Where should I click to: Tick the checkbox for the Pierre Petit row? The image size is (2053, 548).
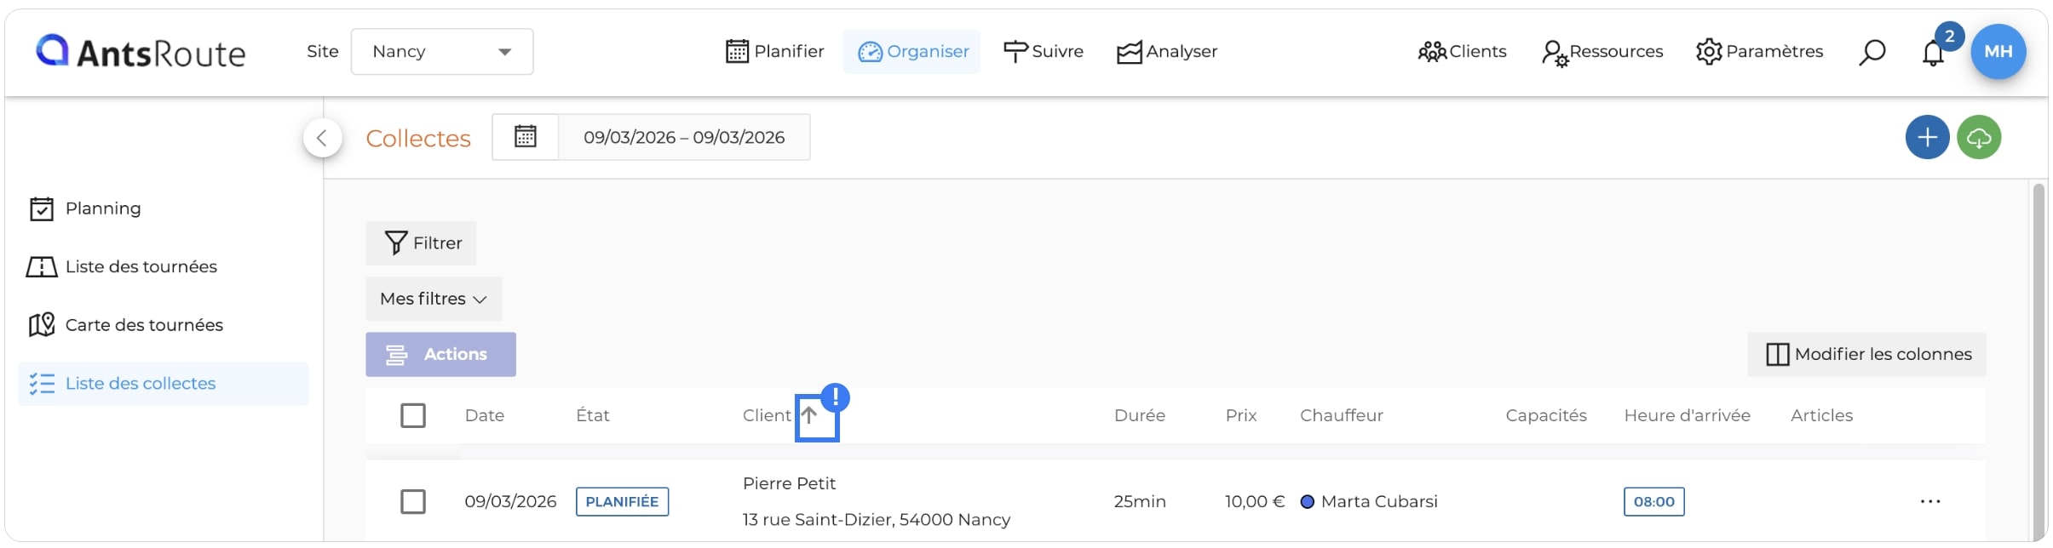413,501
